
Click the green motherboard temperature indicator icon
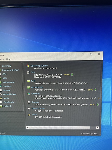95,89
